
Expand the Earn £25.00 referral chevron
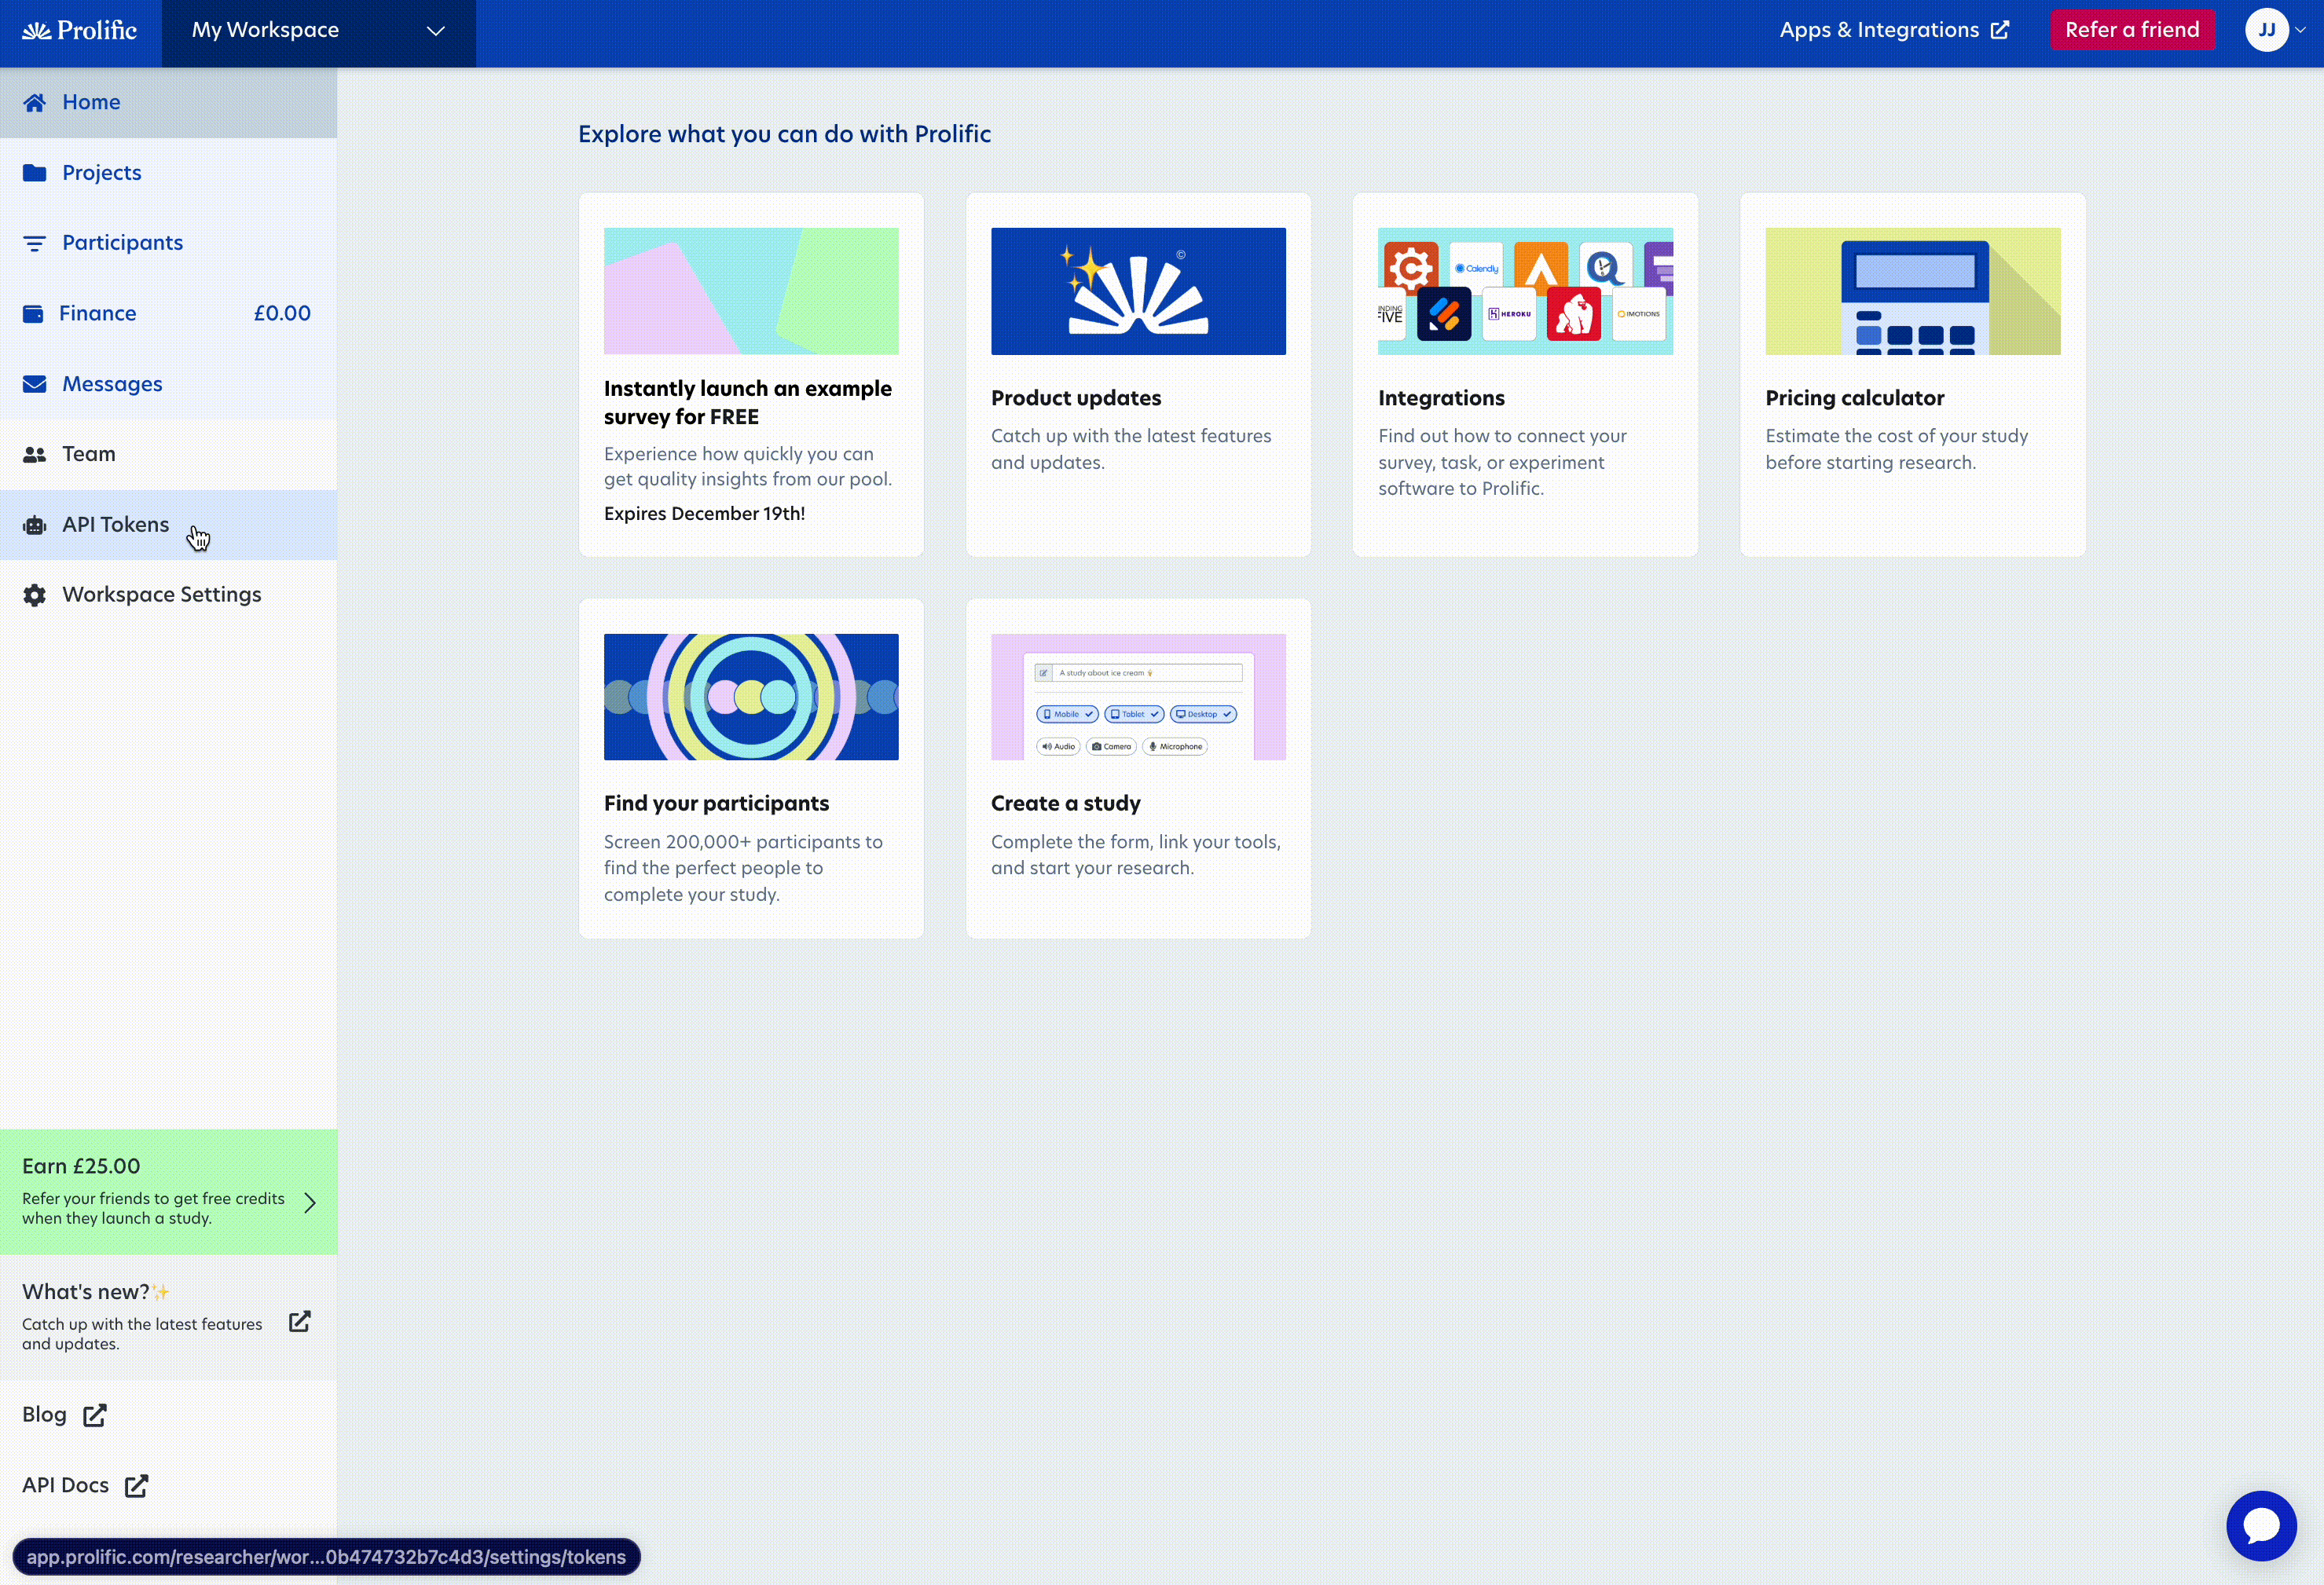coord(310,1202)
